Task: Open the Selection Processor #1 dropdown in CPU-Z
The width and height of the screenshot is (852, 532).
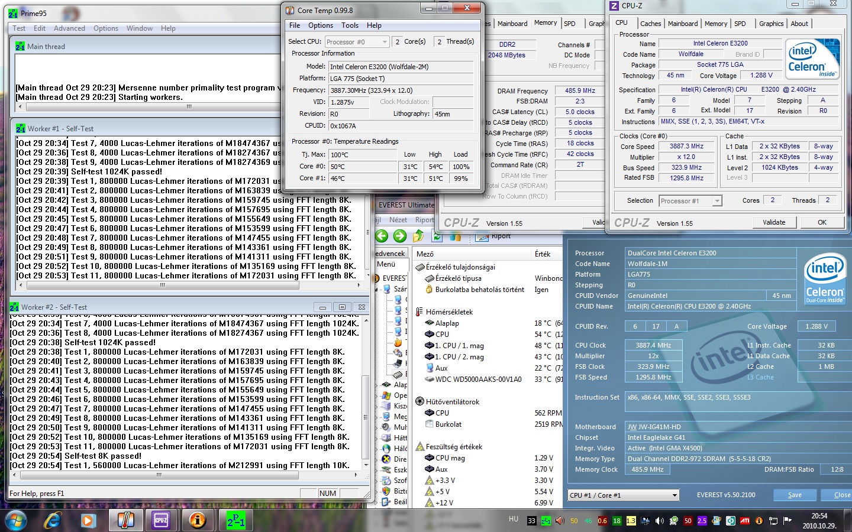Action: [x=690, y=201]
